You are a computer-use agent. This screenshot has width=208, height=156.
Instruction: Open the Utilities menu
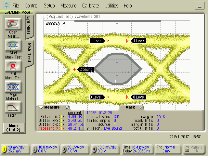click(111, 6)
